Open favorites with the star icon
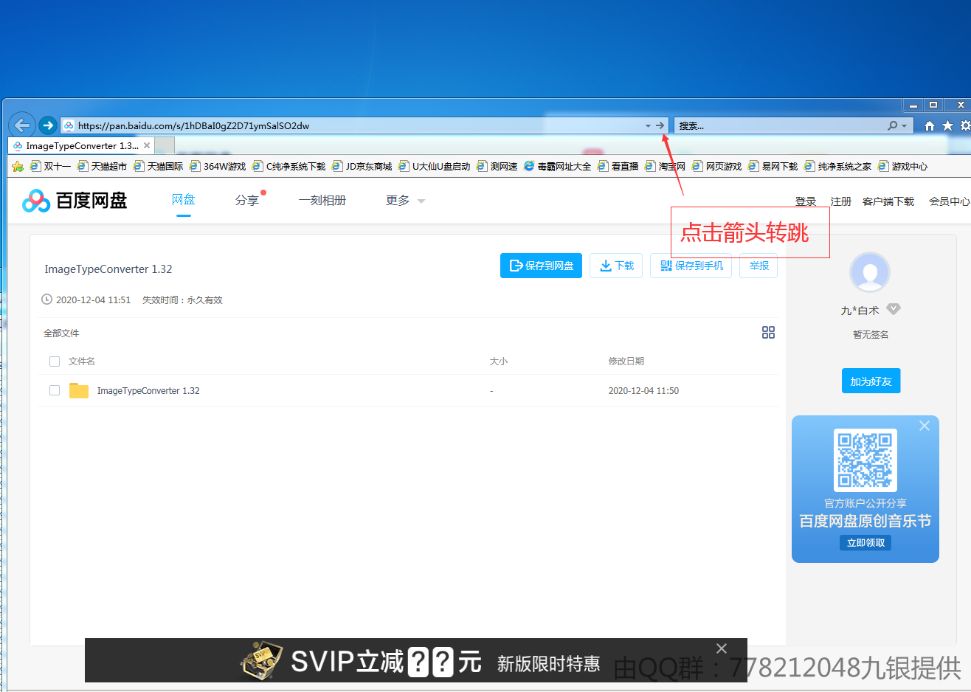 947,126
